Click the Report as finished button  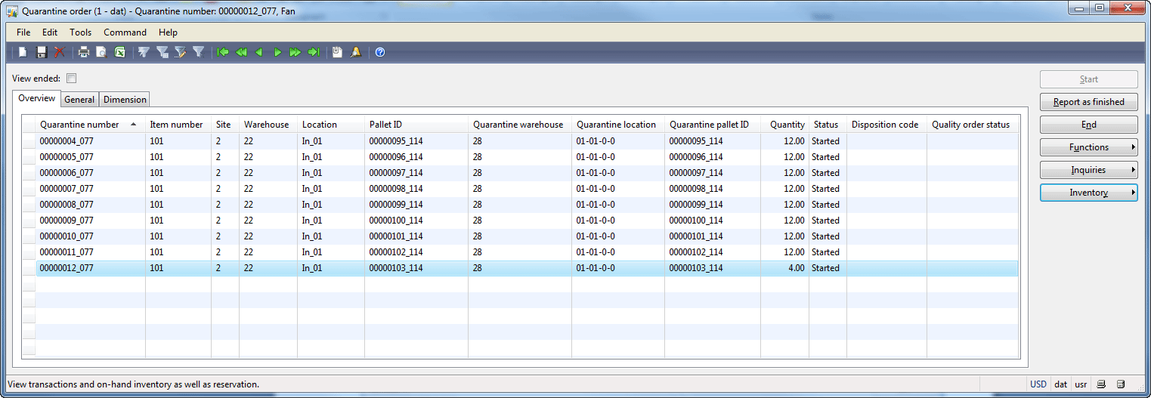tap(1088, 102)
